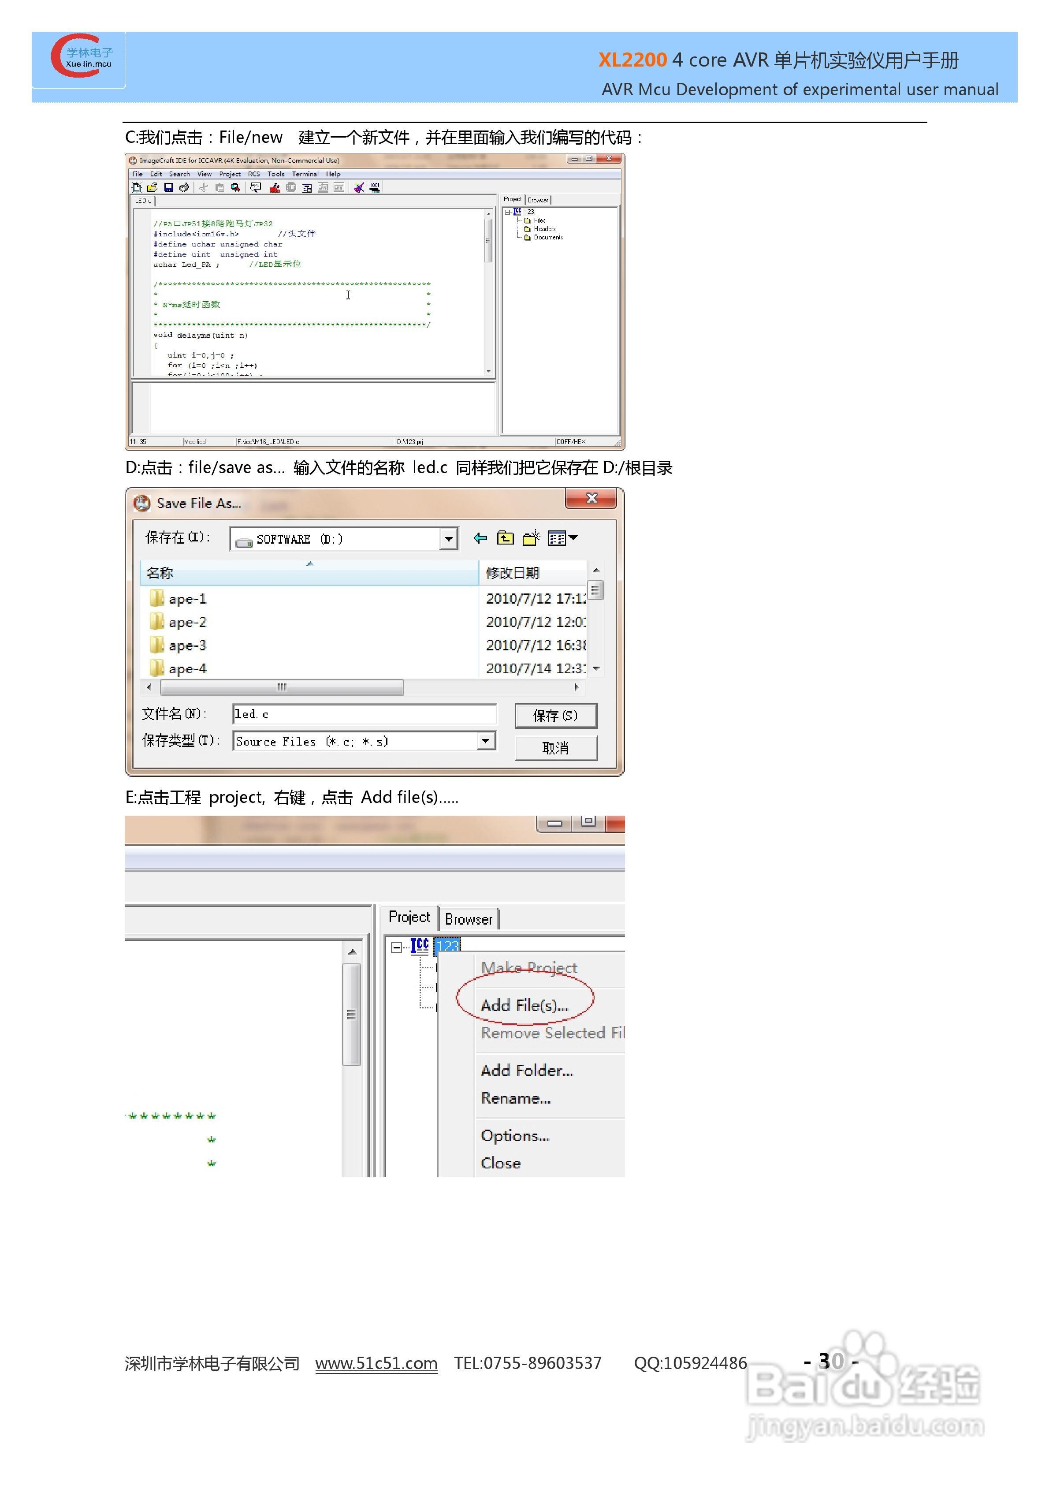Image resolution: width=1049 pixels, height=1485 pixels.
Task: Click the horizontal scrollbar in file list
Action: (282, 687)
